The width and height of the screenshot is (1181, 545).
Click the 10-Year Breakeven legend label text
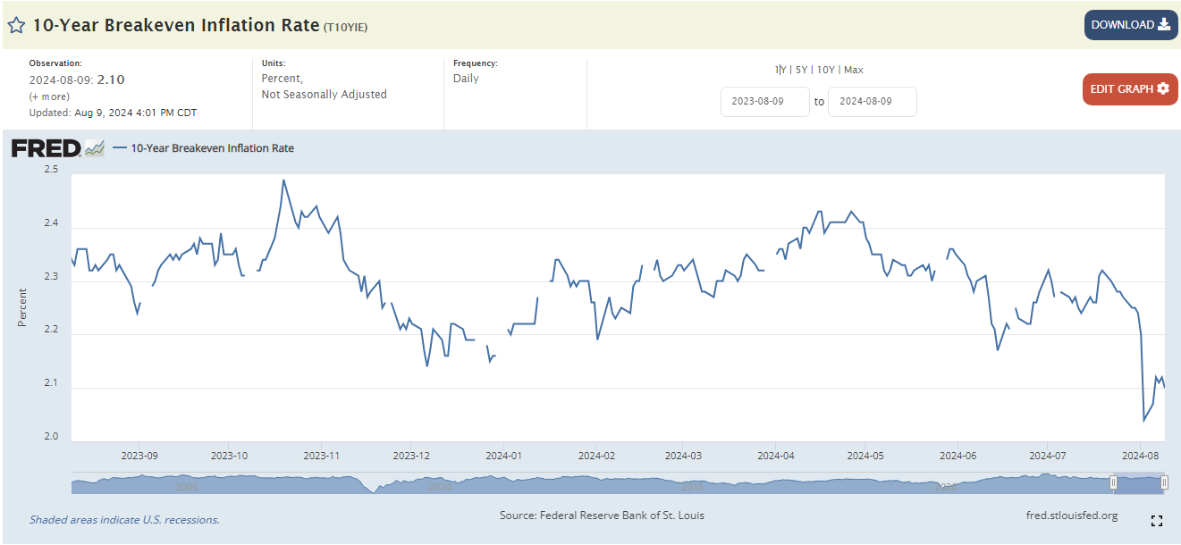click(212, 148)
